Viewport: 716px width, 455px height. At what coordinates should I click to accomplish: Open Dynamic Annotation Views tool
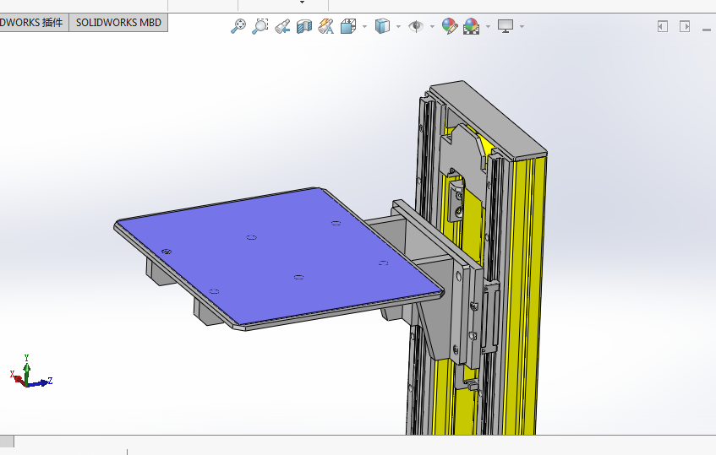(x=326, y=26)
